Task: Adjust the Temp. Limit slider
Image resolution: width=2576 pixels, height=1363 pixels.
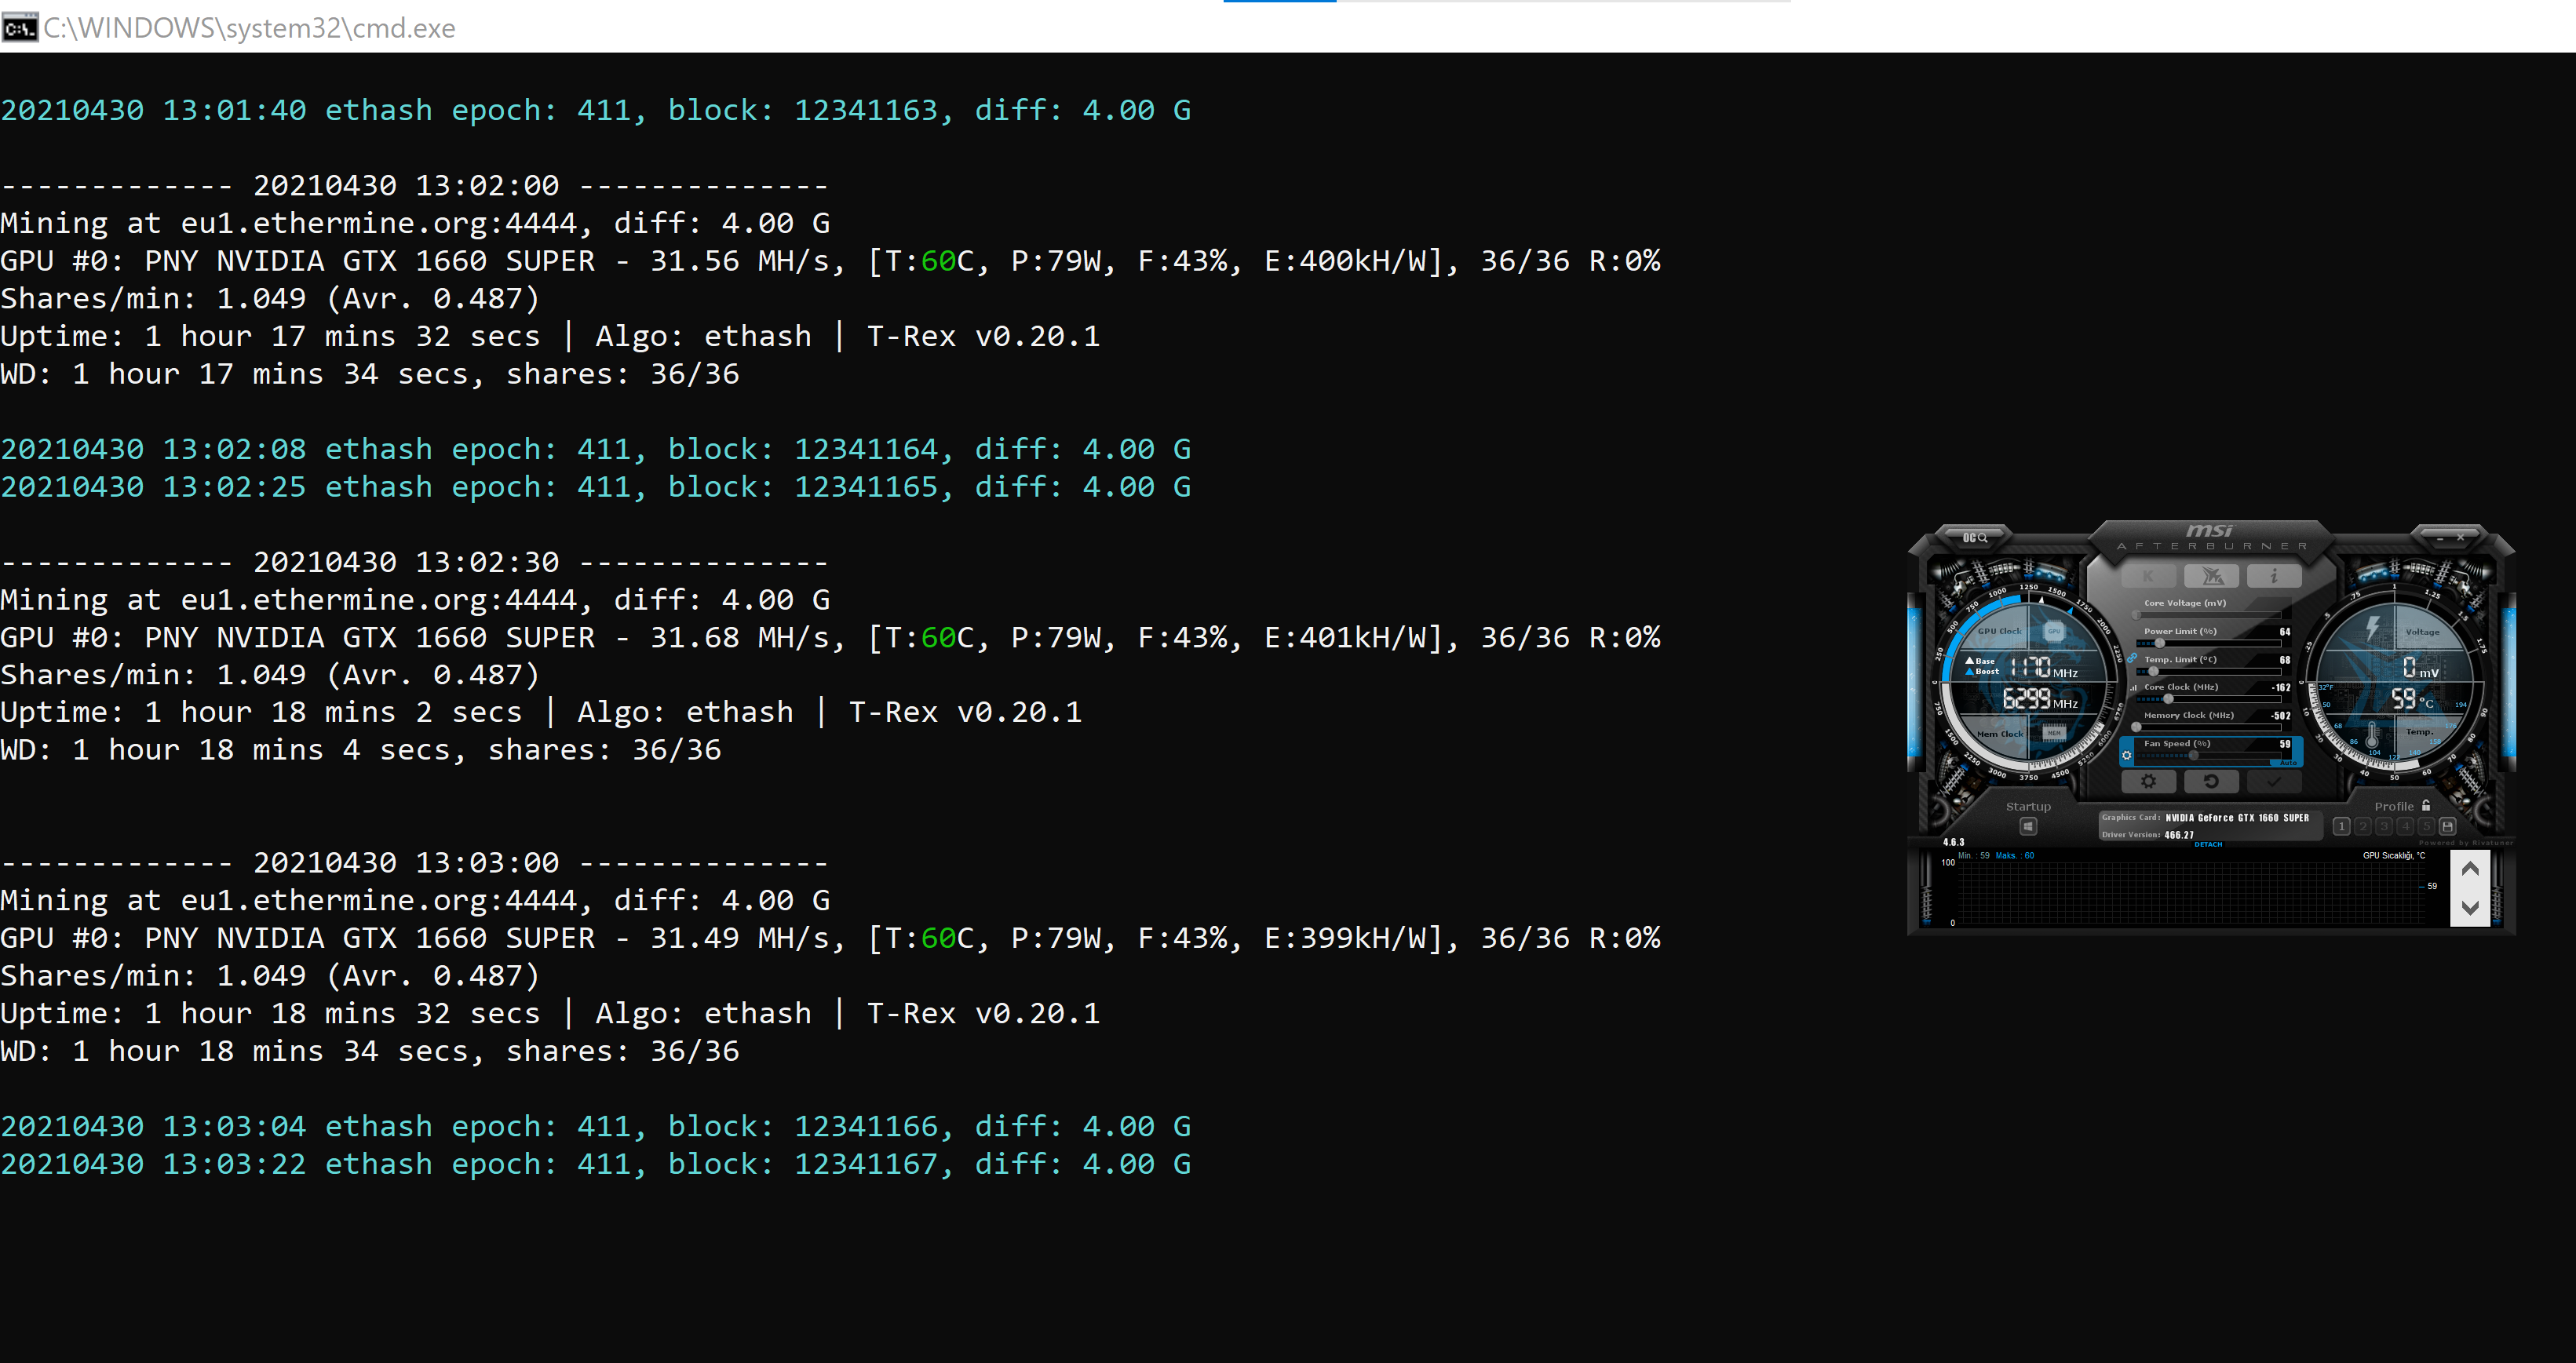Action: [2209, 672]
